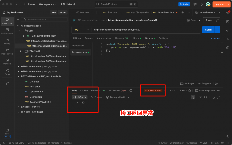Viewport: 232px width, 145px height.
Task: Add a new request tab with plus
Action: pos(183,12)
